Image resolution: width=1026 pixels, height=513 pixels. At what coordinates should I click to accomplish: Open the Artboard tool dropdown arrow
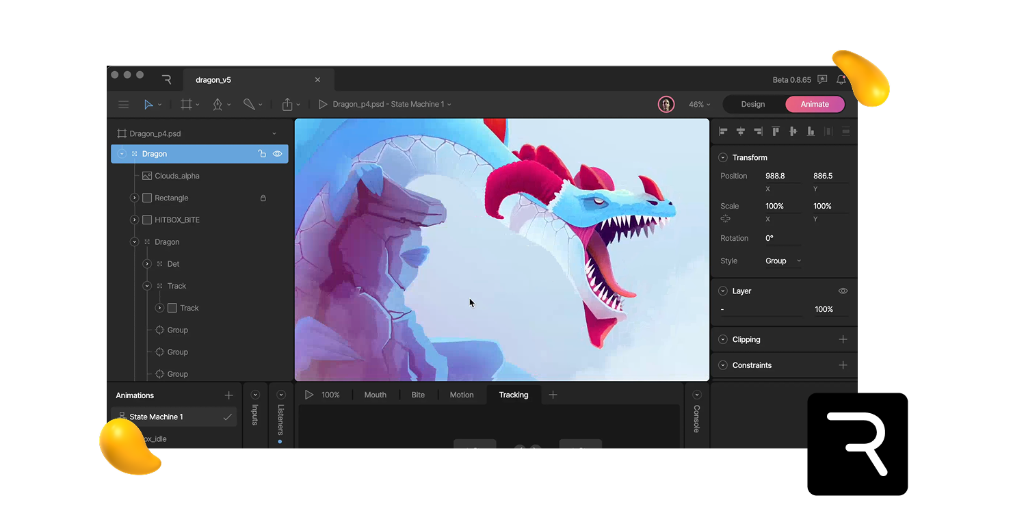click(x=198, y=105)
